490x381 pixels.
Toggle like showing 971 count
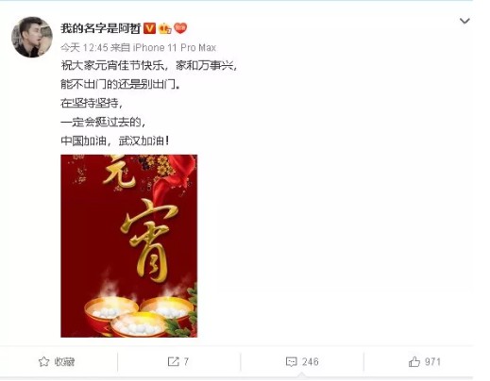[425, 362]
